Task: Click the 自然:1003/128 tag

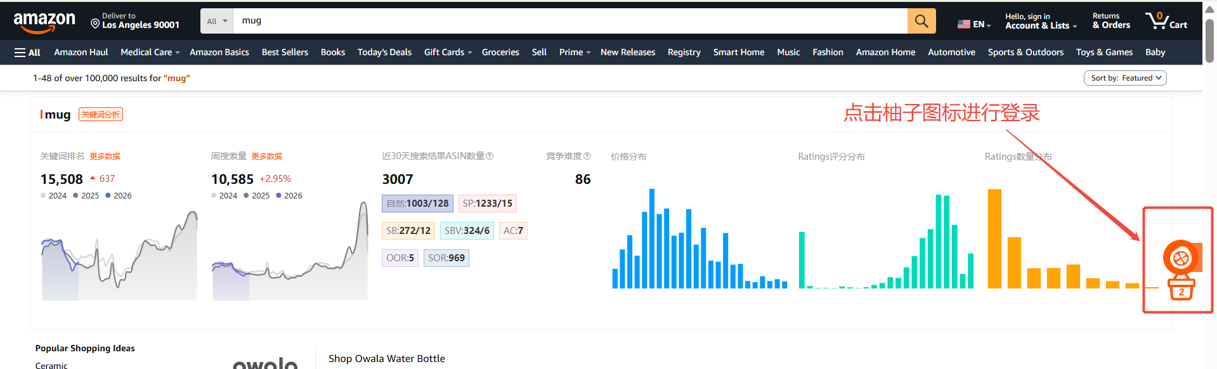Action: point(417,204)
